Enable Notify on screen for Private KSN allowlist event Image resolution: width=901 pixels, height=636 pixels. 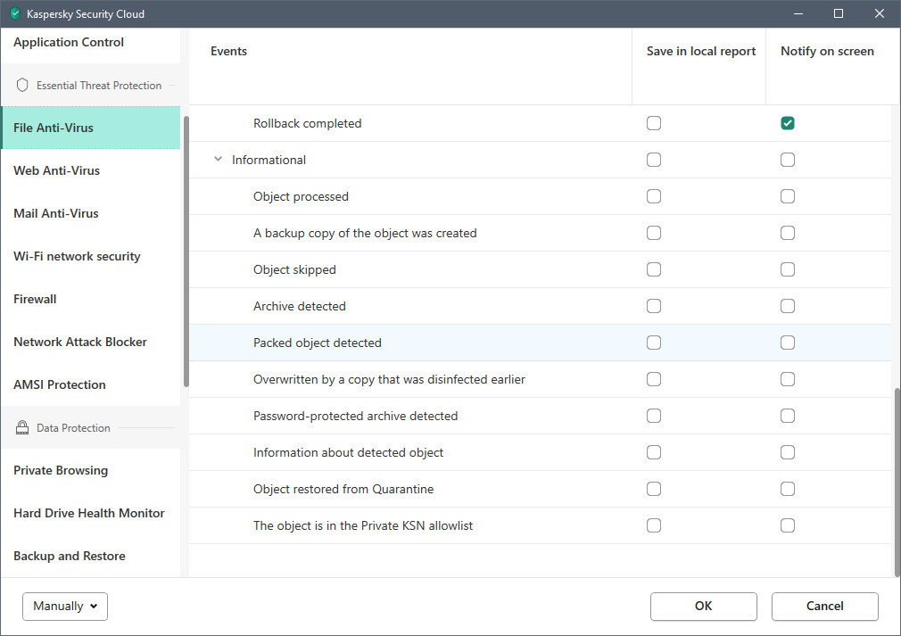point(788,525)
